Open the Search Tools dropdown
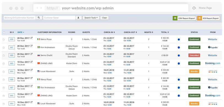 tap(91, 18)
